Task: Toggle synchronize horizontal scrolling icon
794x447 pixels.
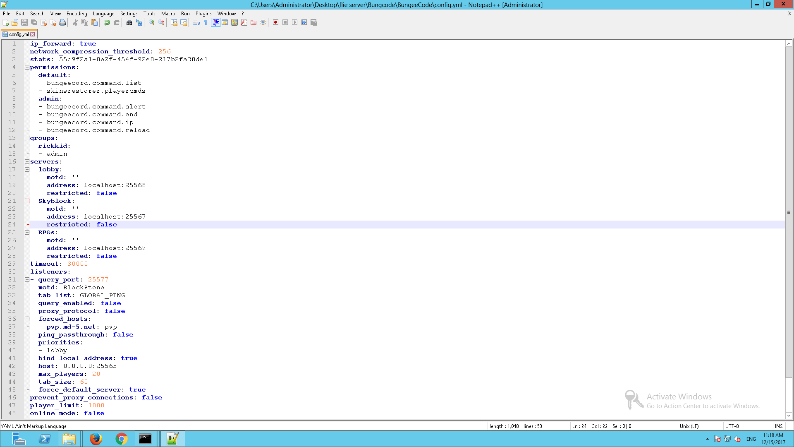Action: tap(184, 22)
